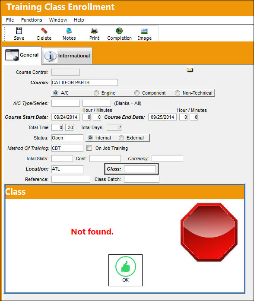Click the second A/C Type/Series field
This screenshot has height=301, width=254.
pos(97,103)
